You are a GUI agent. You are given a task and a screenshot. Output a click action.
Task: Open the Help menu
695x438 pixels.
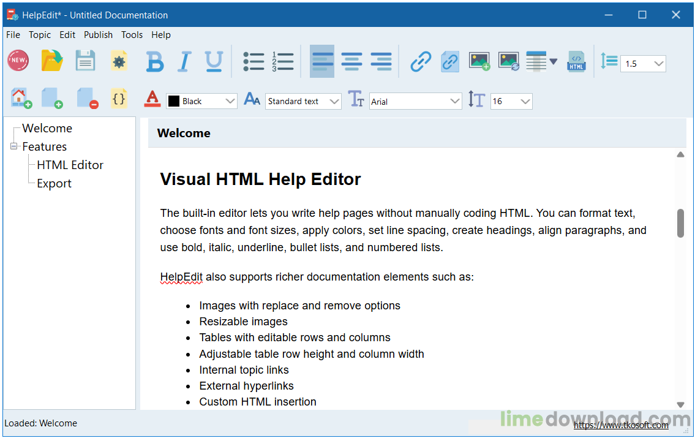(x=161, y=34)
